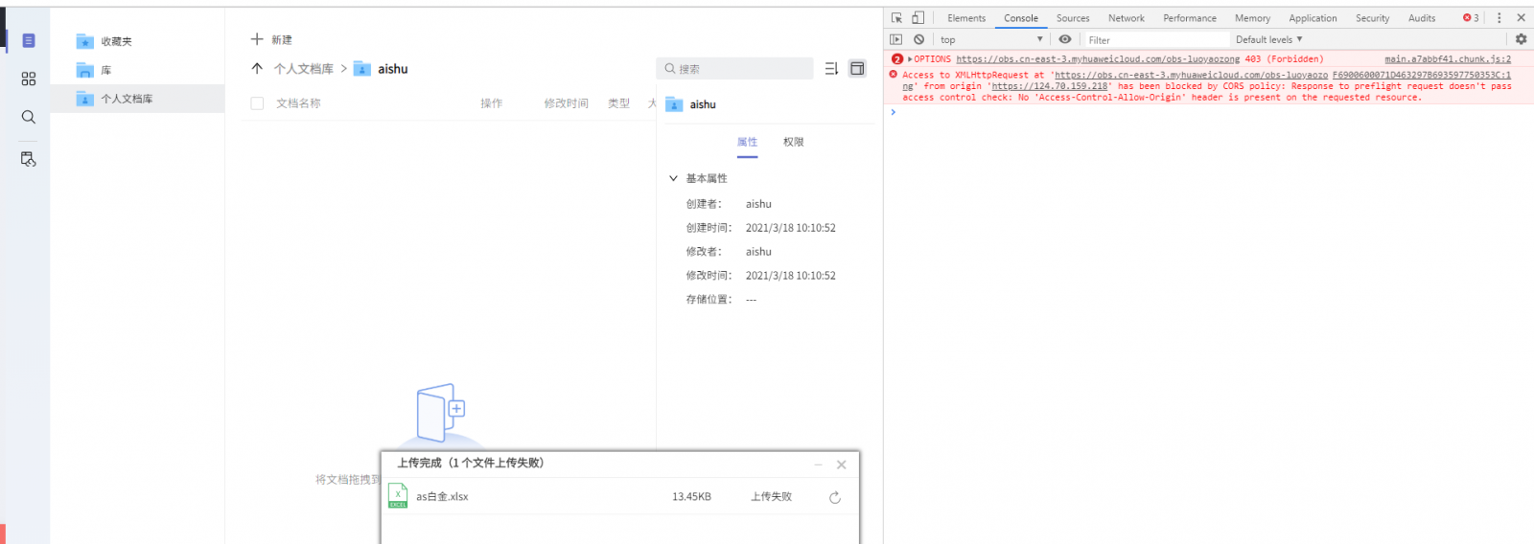
Task: Open the Memory tab in DevTools
Action: (1252, 18)
